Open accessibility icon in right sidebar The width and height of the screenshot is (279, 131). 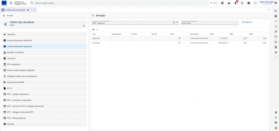(276, 118)
